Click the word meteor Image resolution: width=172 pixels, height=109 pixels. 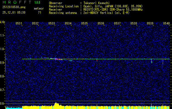point(39,8)
